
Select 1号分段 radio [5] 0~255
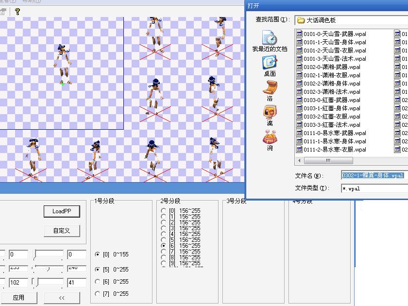pyautogui.click(x=97, y=270)
